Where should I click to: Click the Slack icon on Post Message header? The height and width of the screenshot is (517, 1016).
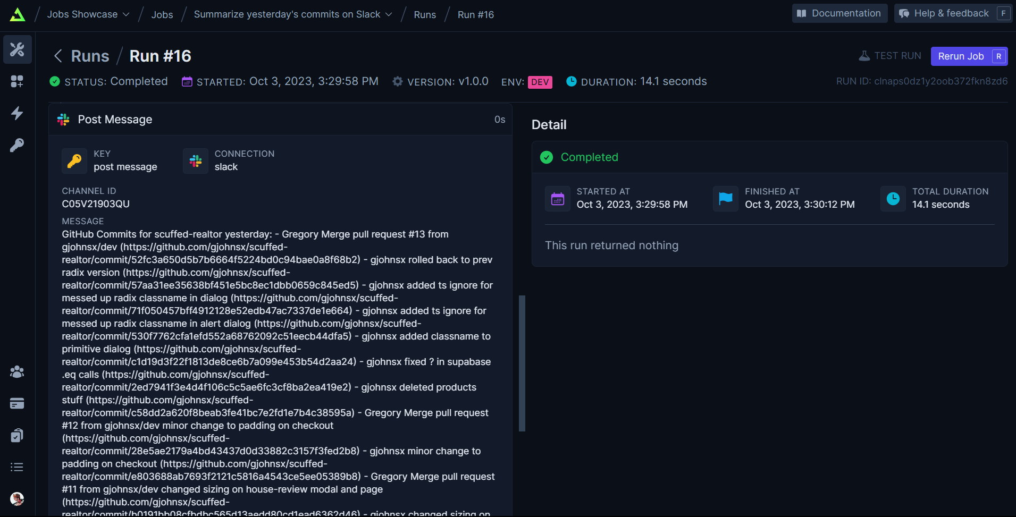[63, 119]
